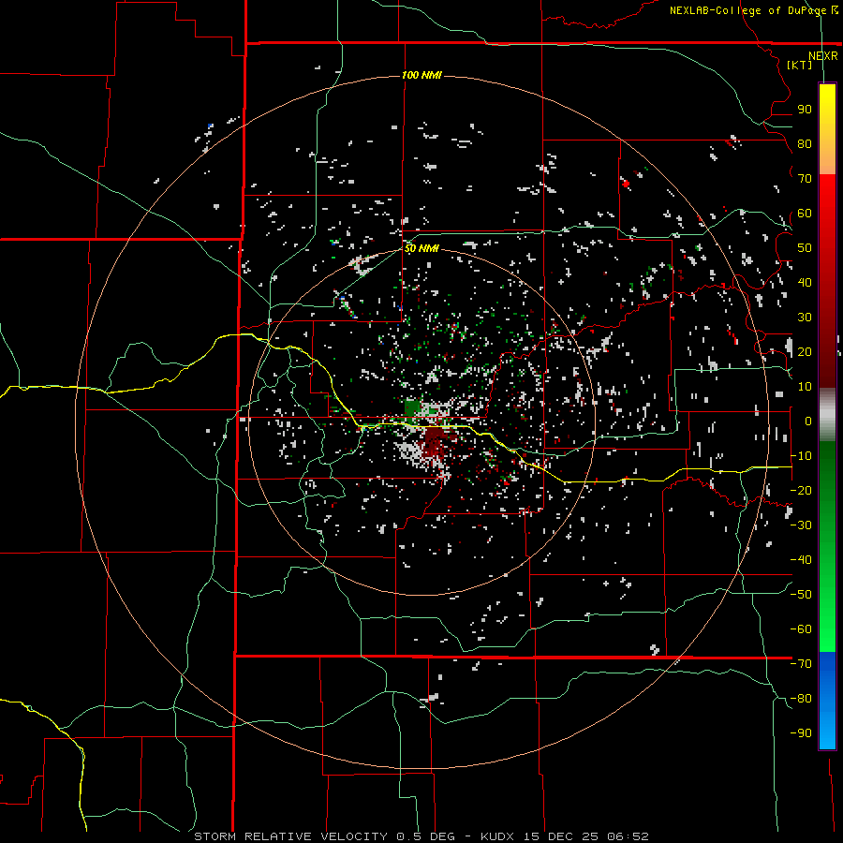This screenshot has height=843, width=843.
Task: Click the 70 value on velocity scale
Action: (805, 179)
